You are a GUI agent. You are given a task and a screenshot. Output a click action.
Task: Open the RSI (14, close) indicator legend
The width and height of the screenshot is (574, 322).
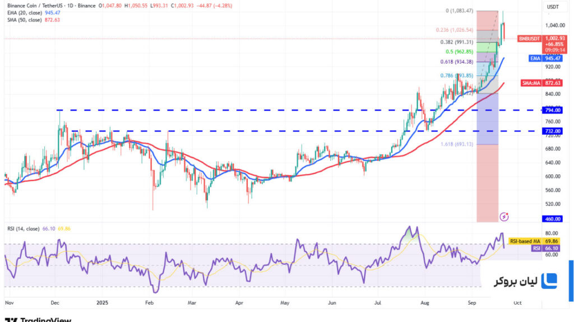point(24,229)
